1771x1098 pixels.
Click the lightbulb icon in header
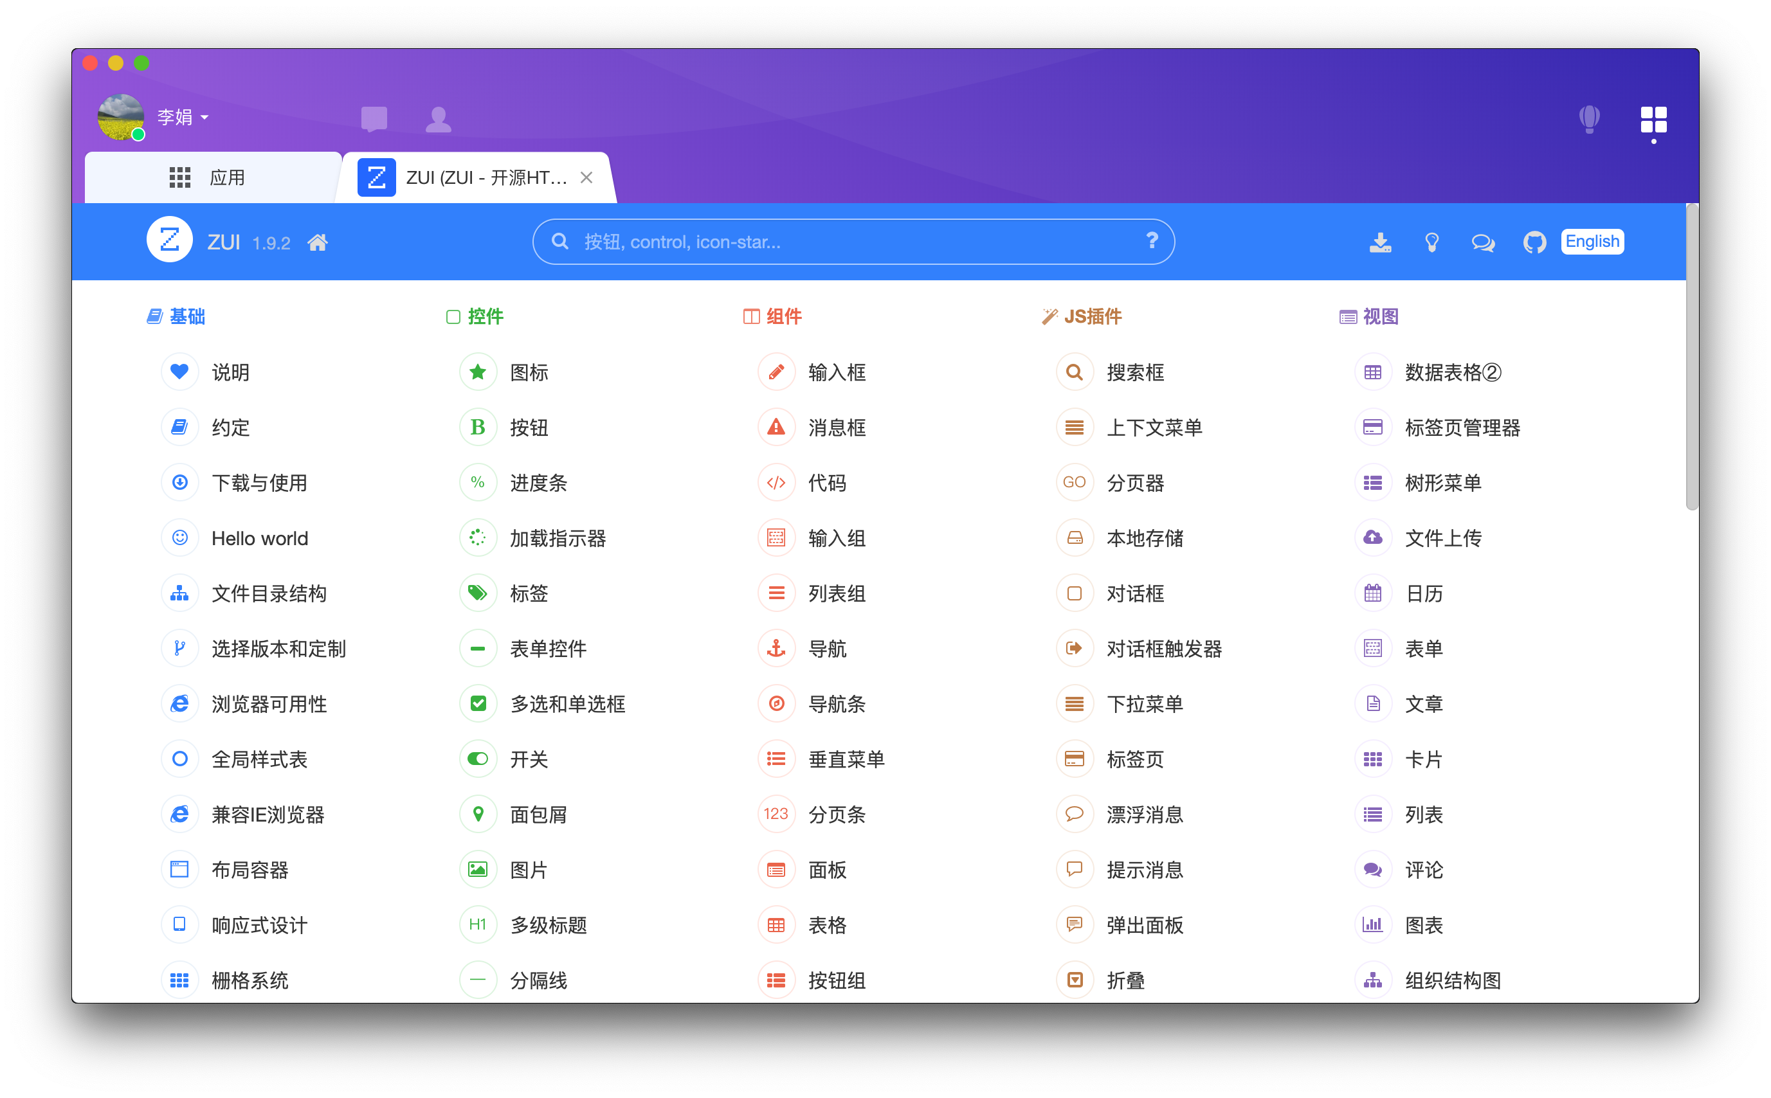pos(1431,242)
